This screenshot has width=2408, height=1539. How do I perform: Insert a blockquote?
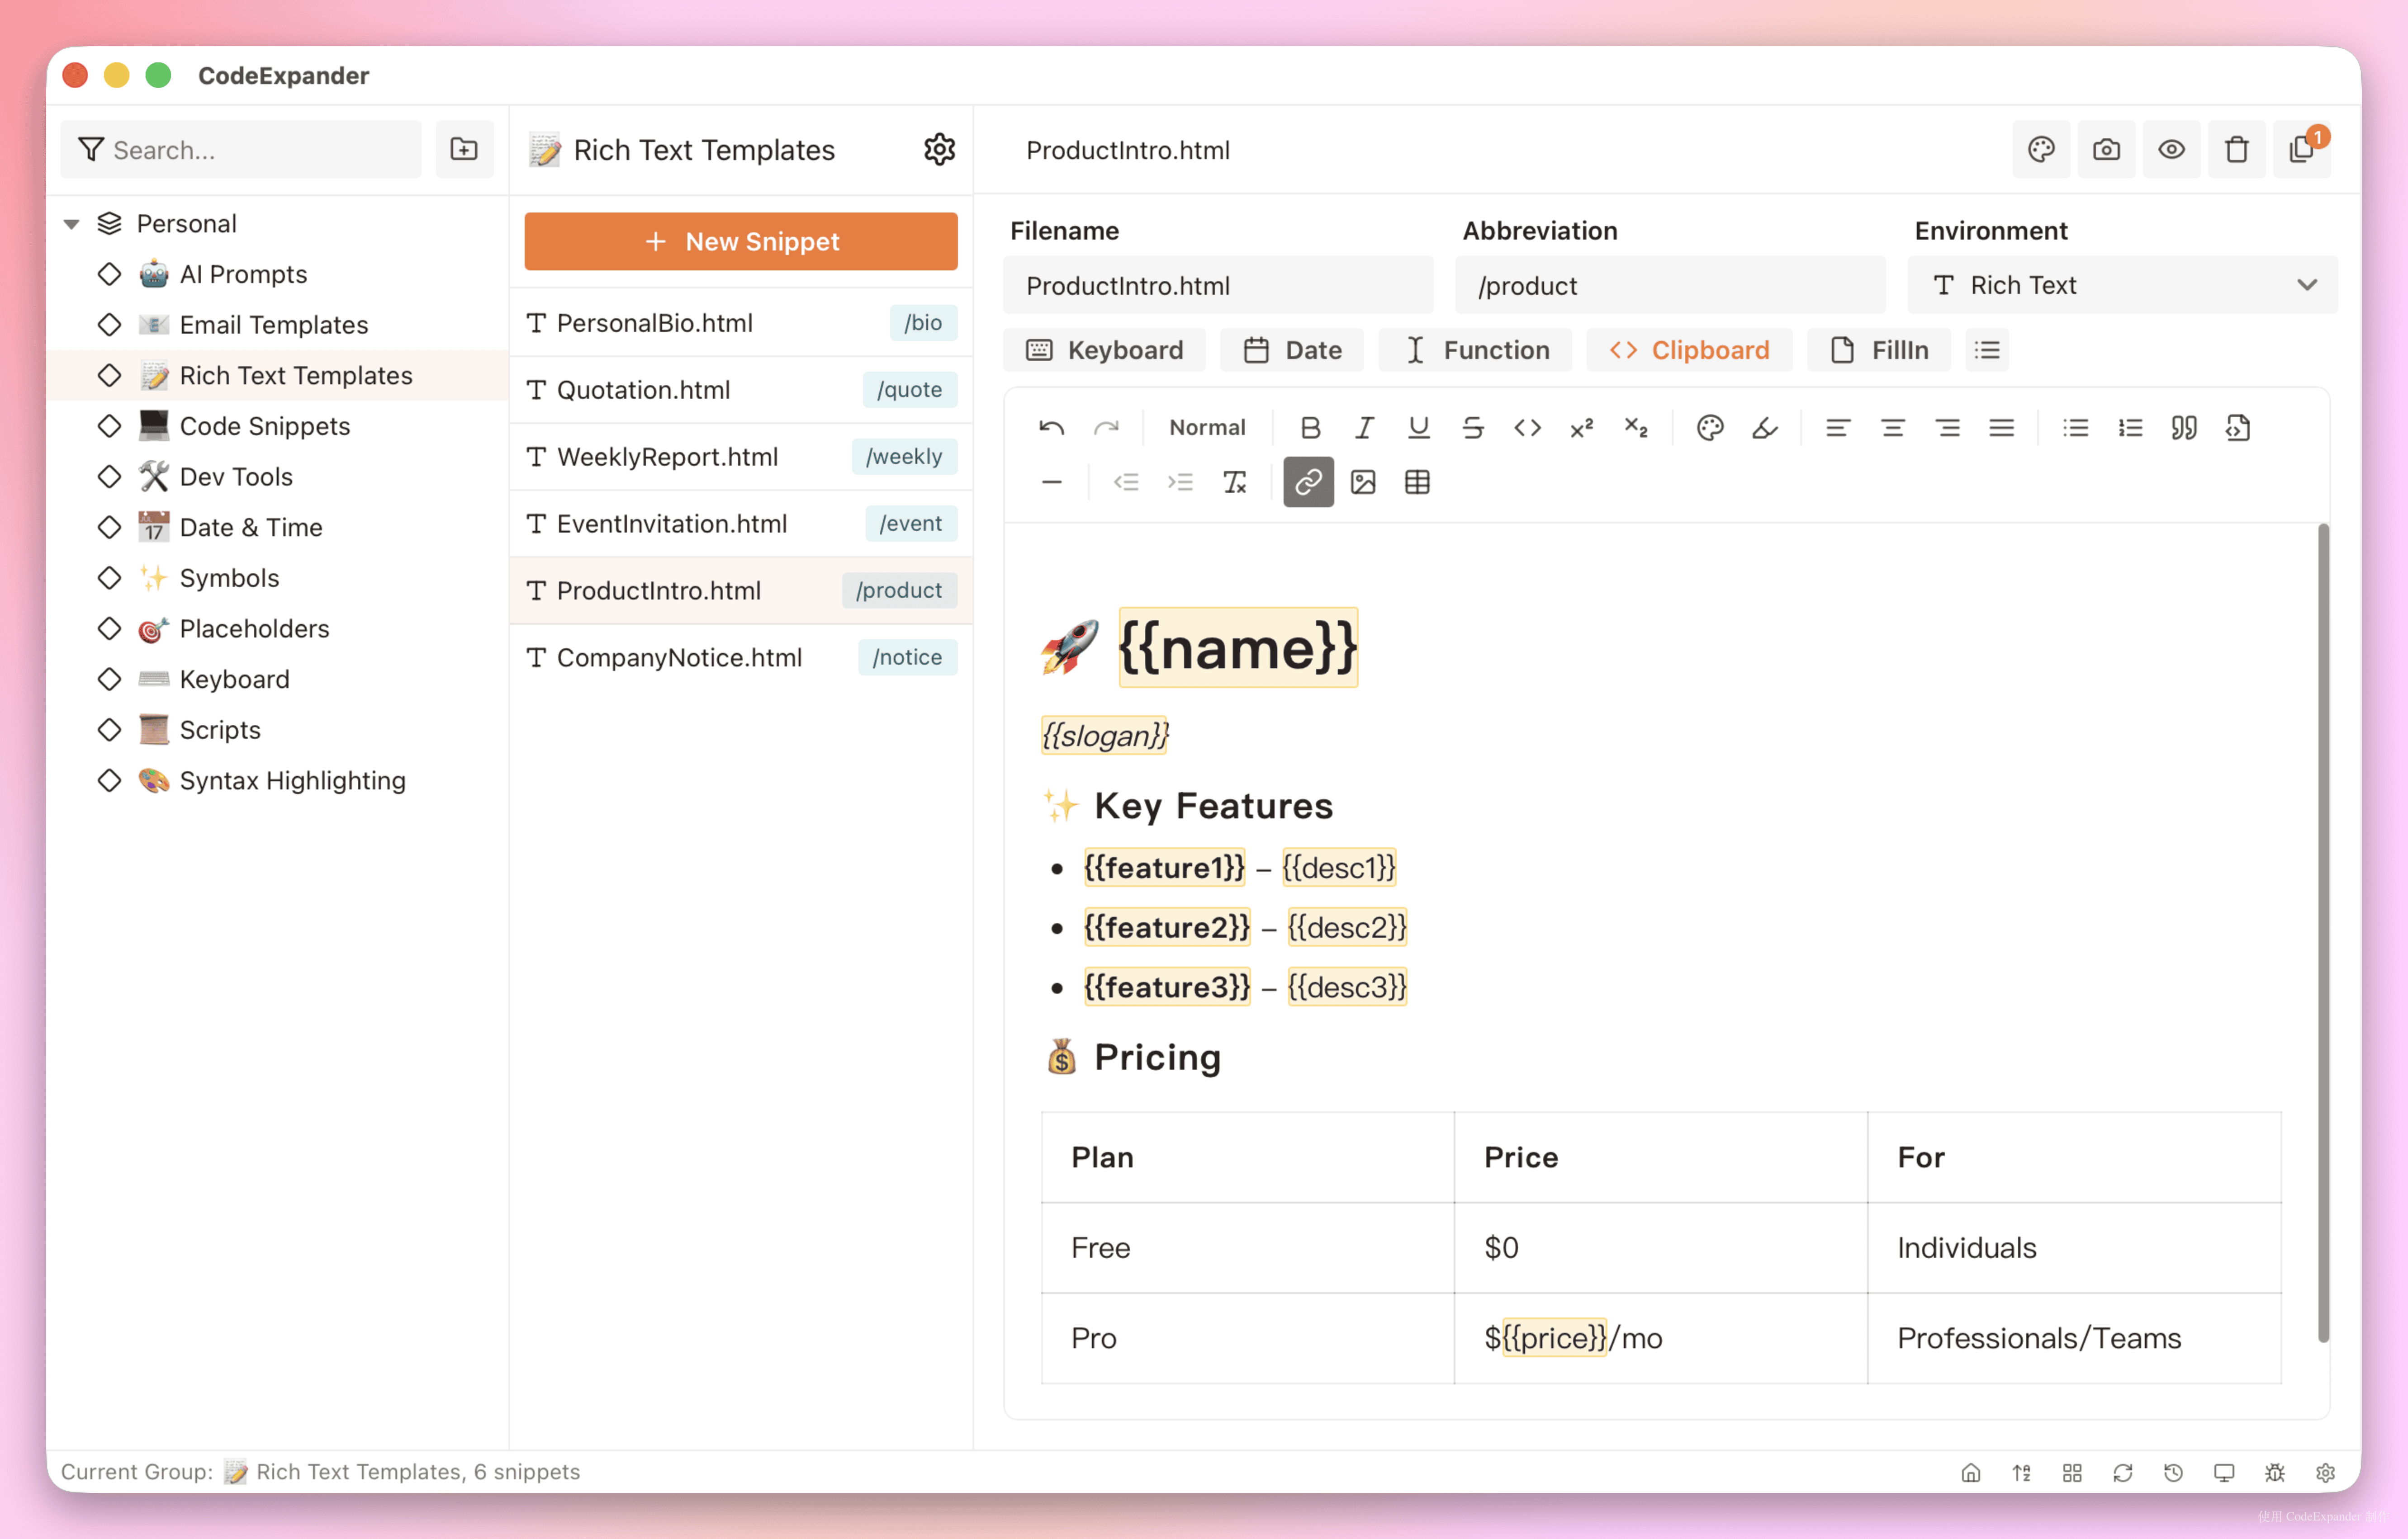click(x=2184, y=428)
